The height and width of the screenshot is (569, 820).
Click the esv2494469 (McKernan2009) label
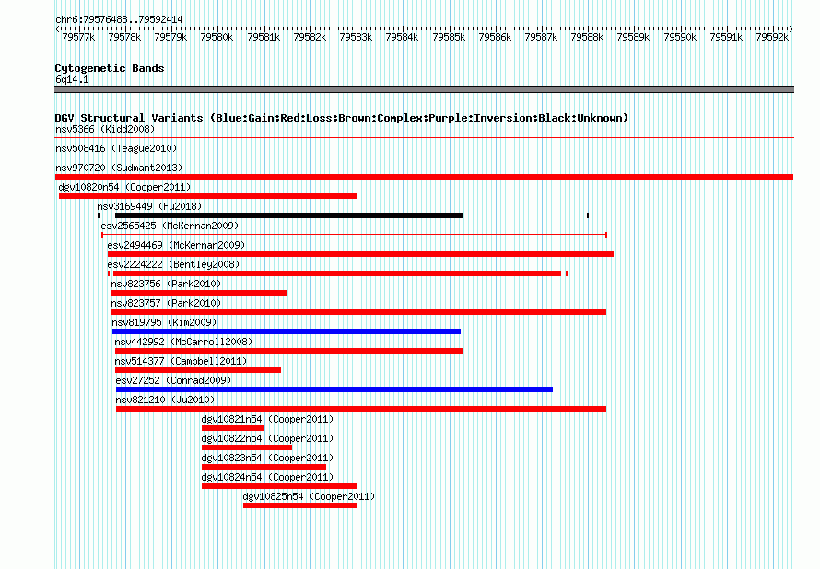[176, 245]
